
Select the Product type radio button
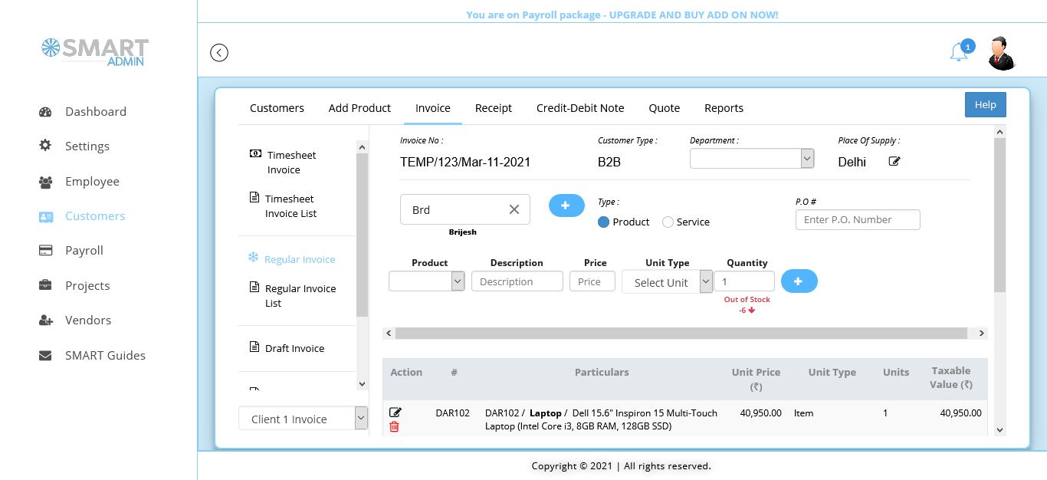(603, 222)
